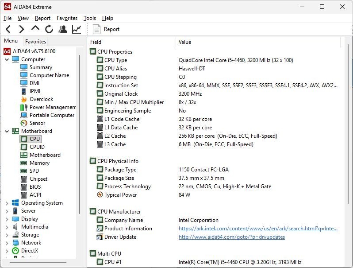The width and height of the screenshot is (353, 268).
Task: Expand the Server node
Action: point(7,211)
